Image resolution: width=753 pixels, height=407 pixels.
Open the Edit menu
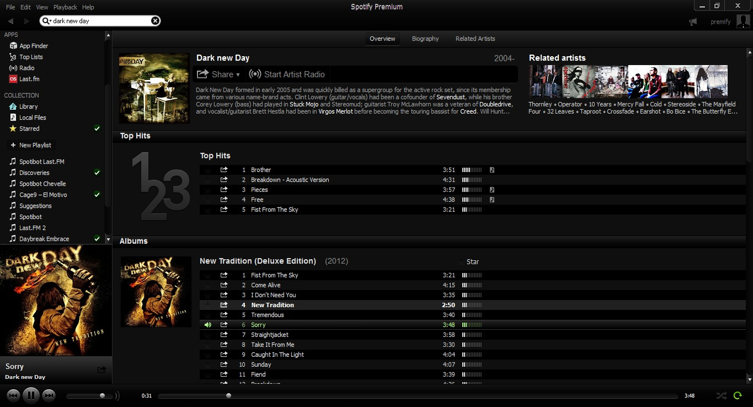pos(25,7)
